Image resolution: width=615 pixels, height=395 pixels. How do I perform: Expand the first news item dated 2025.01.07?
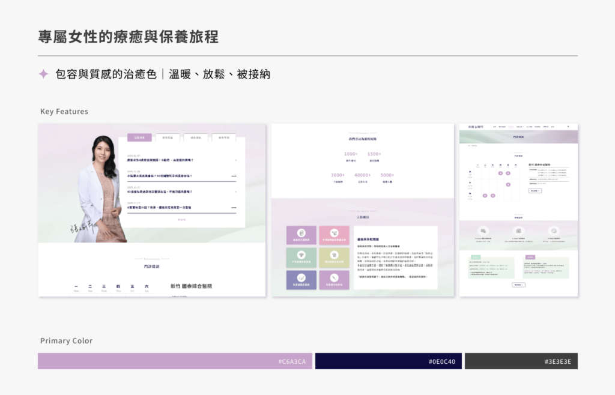tap(235, 160)
